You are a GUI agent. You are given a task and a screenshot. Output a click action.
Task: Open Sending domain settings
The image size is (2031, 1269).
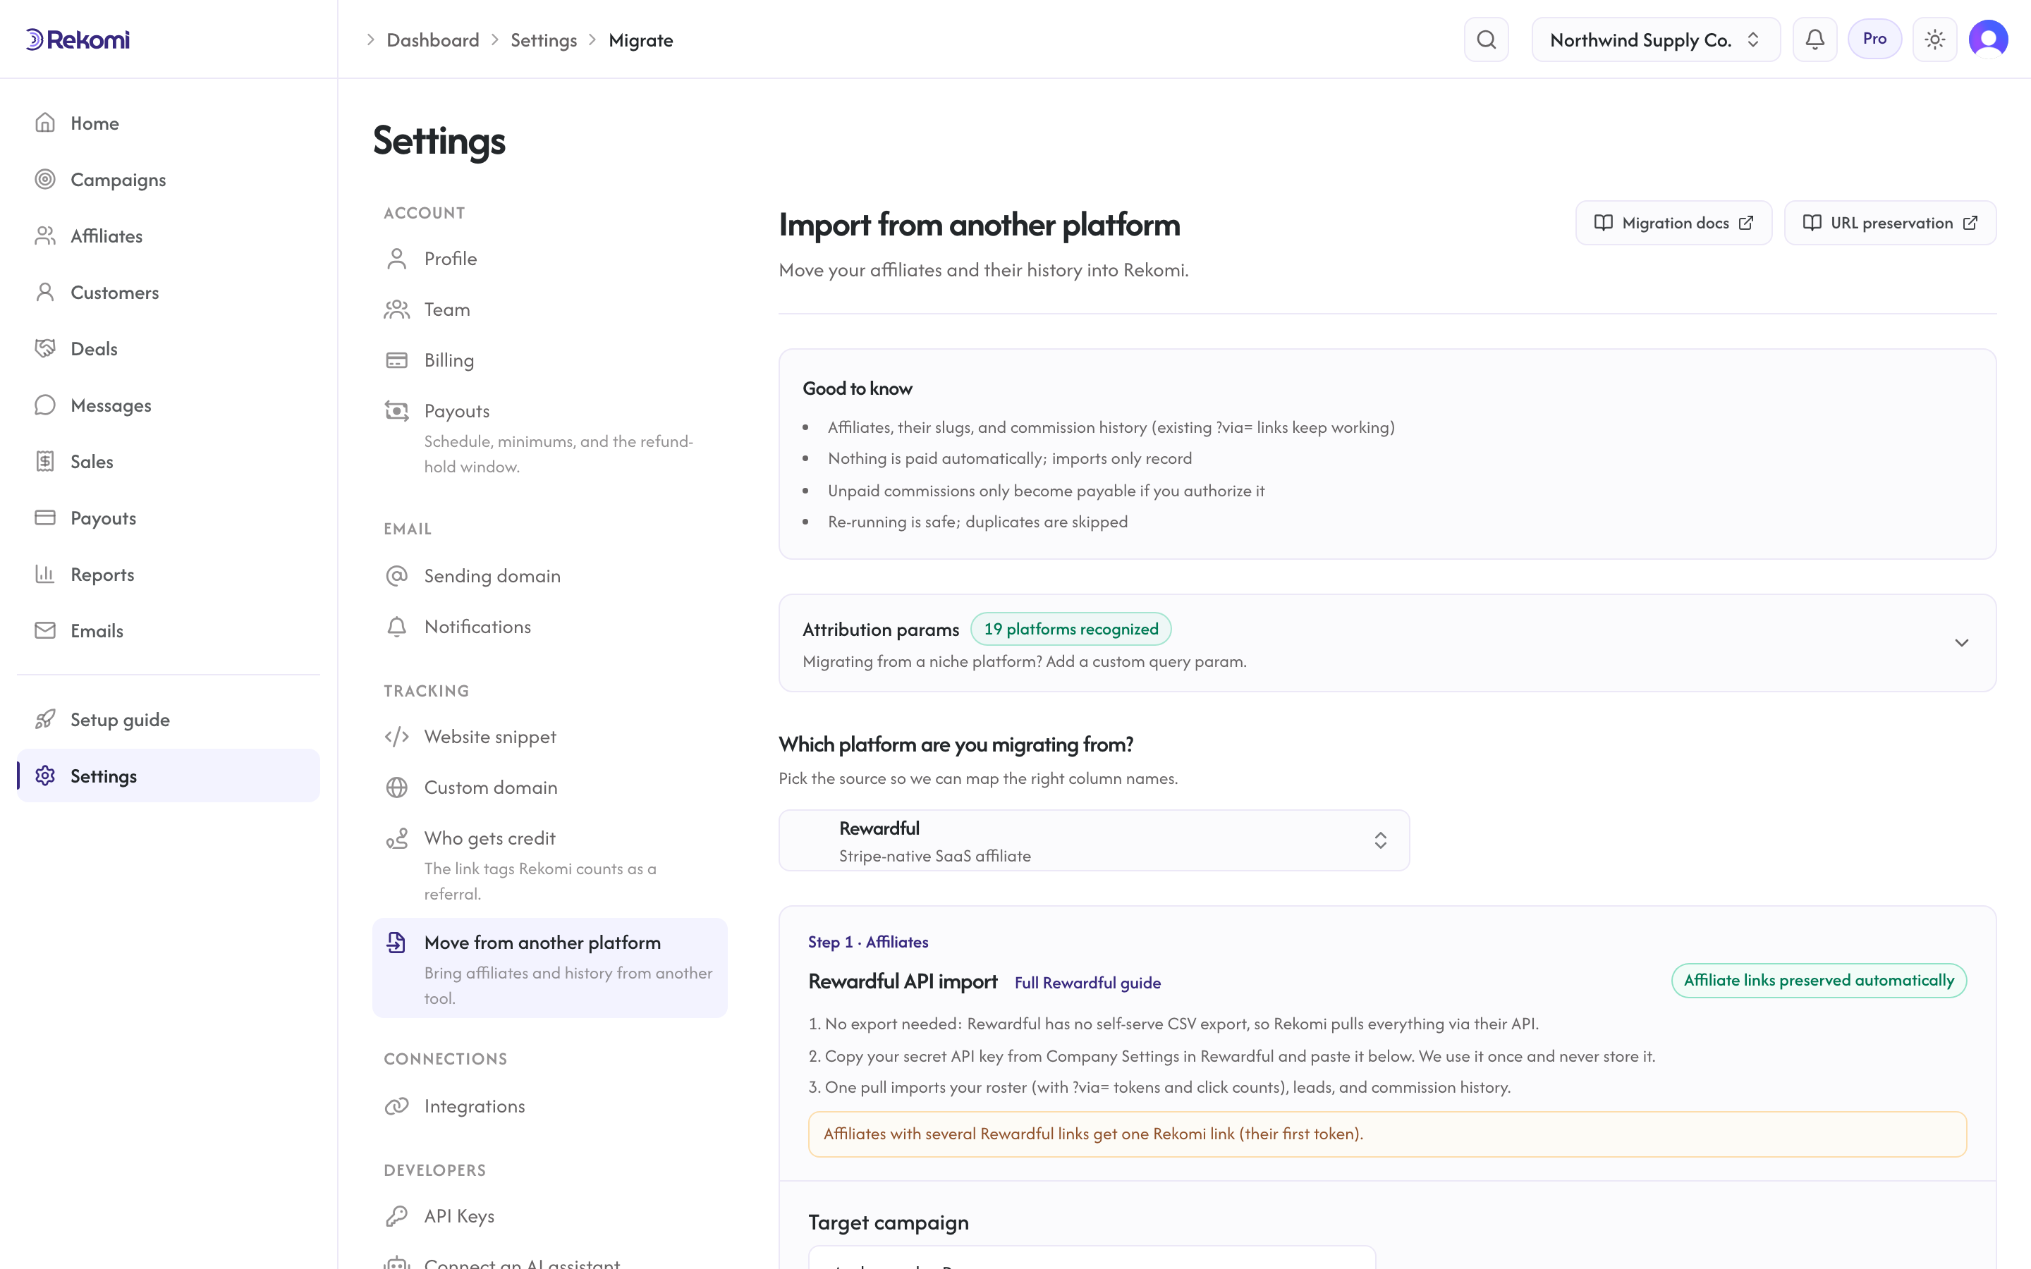click(x=550, y=576)
